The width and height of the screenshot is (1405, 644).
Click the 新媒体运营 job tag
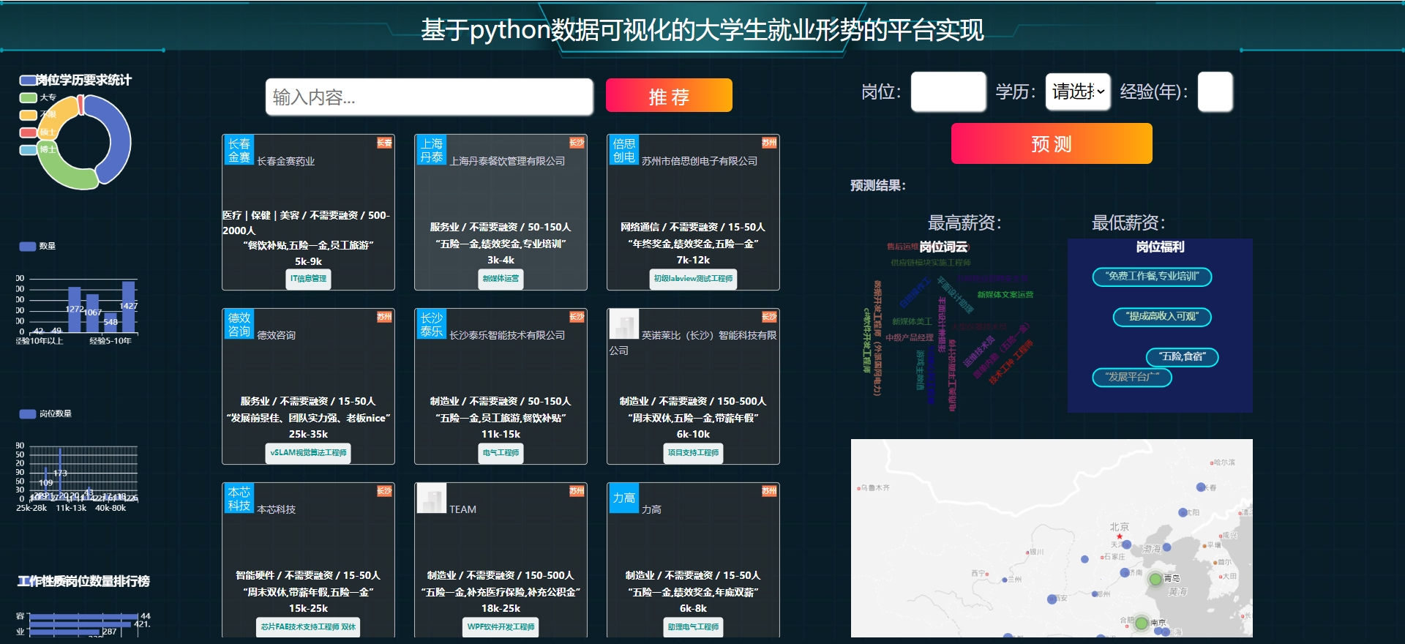501,278
